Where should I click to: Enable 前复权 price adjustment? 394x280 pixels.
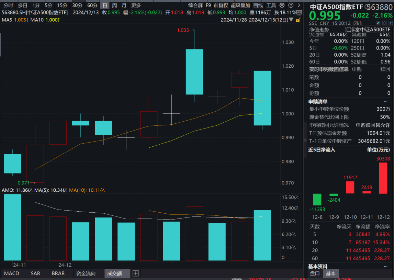pyautogui.click(x=221, y=5)
